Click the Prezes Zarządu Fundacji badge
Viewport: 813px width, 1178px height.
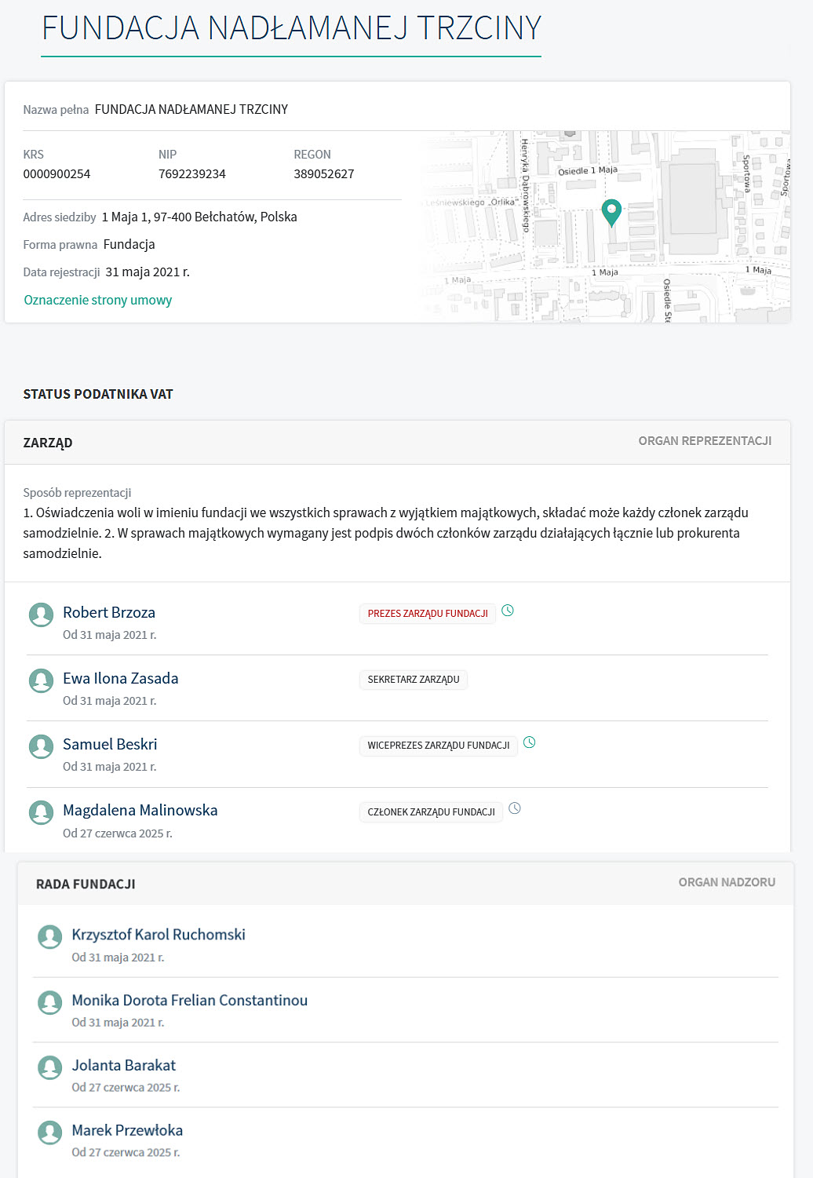(x=428, y=614)
